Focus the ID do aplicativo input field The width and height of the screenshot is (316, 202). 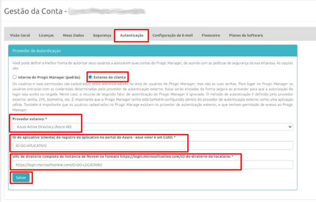[152, 145]
